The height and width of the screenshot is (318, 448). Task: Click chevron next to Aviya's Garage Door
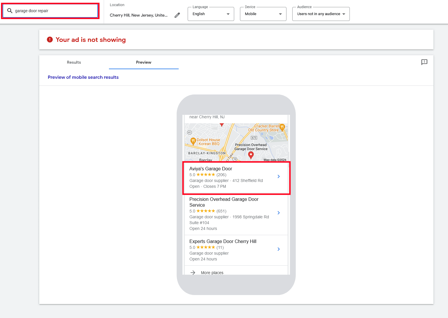pos(279,176)
